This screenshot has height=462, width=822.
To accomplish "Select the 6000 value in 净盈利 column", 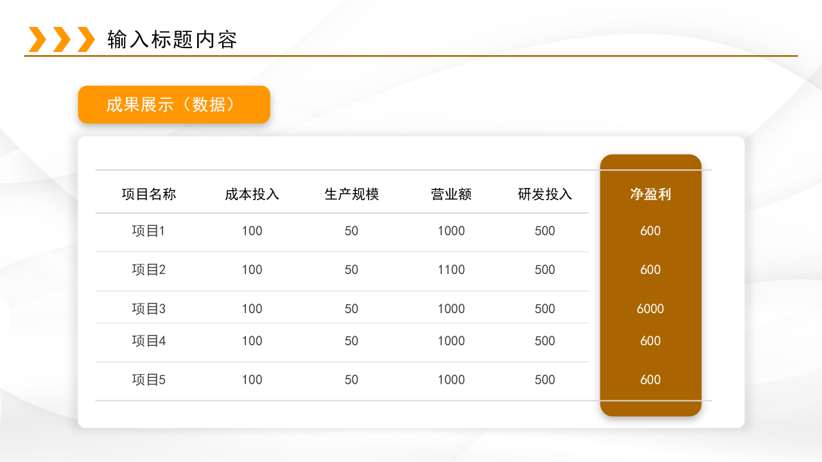I will pyautogui.click(x=651, y=309).
